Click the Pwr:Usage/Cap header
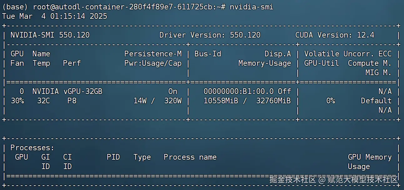 [153, 63]
